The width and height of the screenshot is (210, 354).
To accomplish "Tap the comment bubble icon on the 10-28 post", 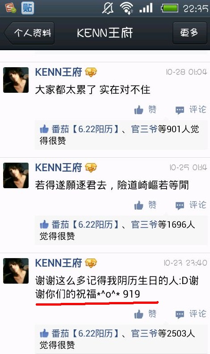I will (x=180, y=110).
